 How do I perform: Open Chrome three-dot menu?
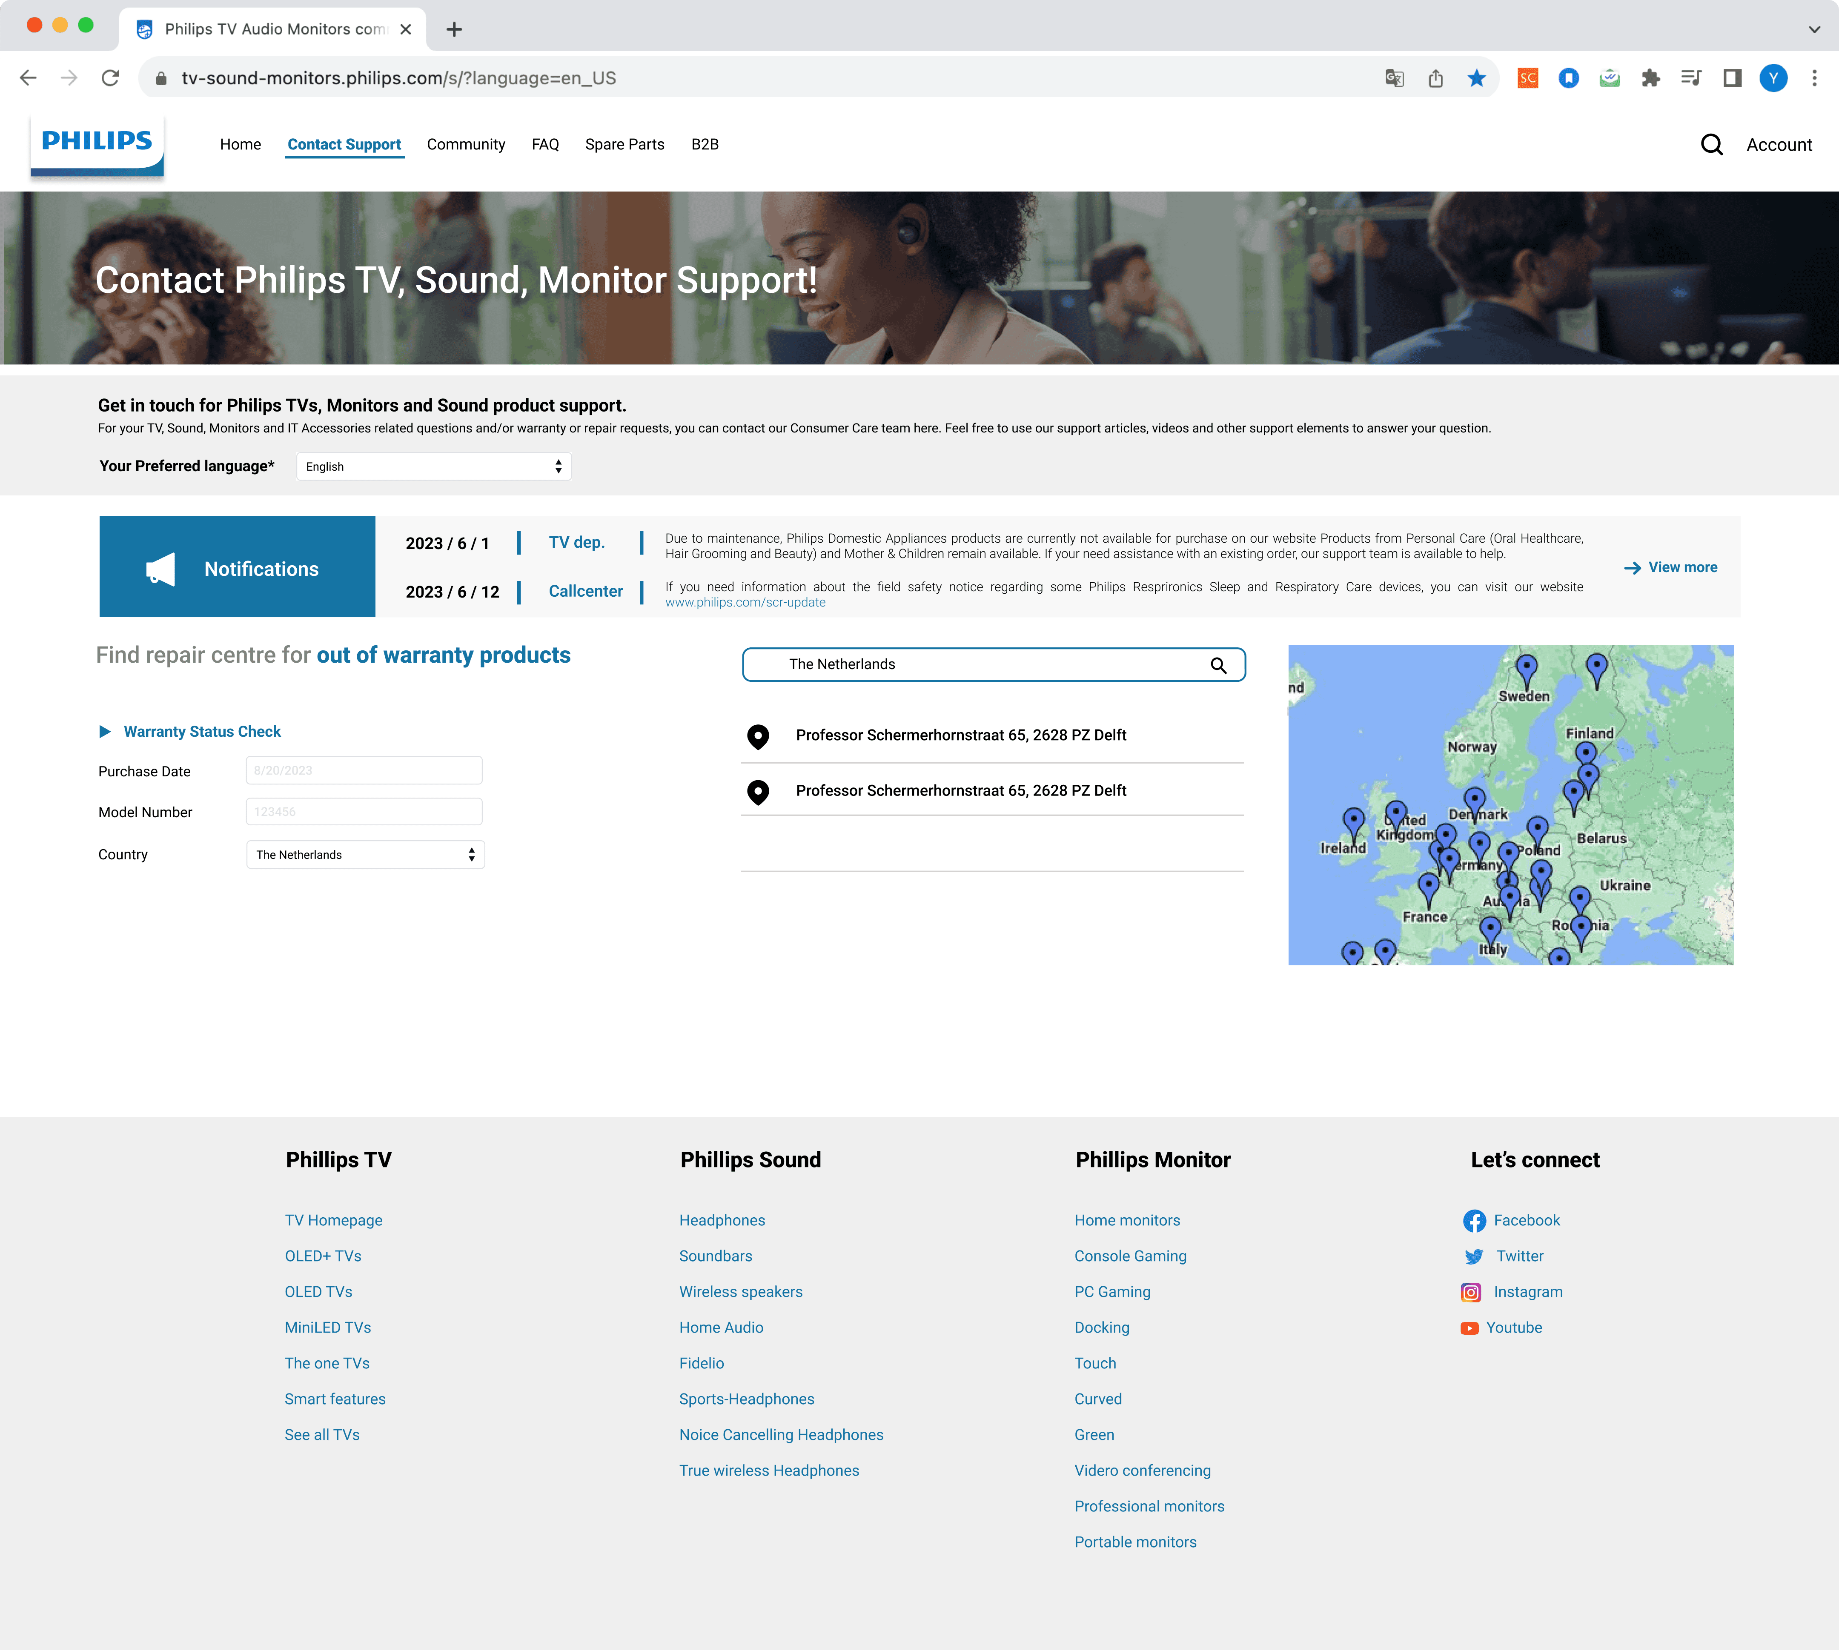coord(1814,78)
